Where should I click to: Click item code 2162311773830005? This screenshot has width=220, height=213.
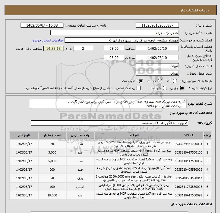189,187
